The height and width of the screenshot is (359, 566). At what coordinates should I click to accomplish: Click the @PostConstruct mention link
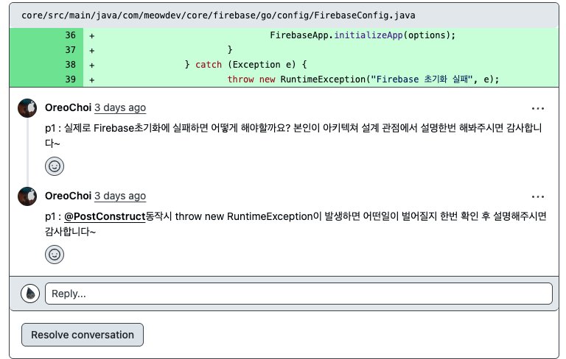click(x=105, y=216)
